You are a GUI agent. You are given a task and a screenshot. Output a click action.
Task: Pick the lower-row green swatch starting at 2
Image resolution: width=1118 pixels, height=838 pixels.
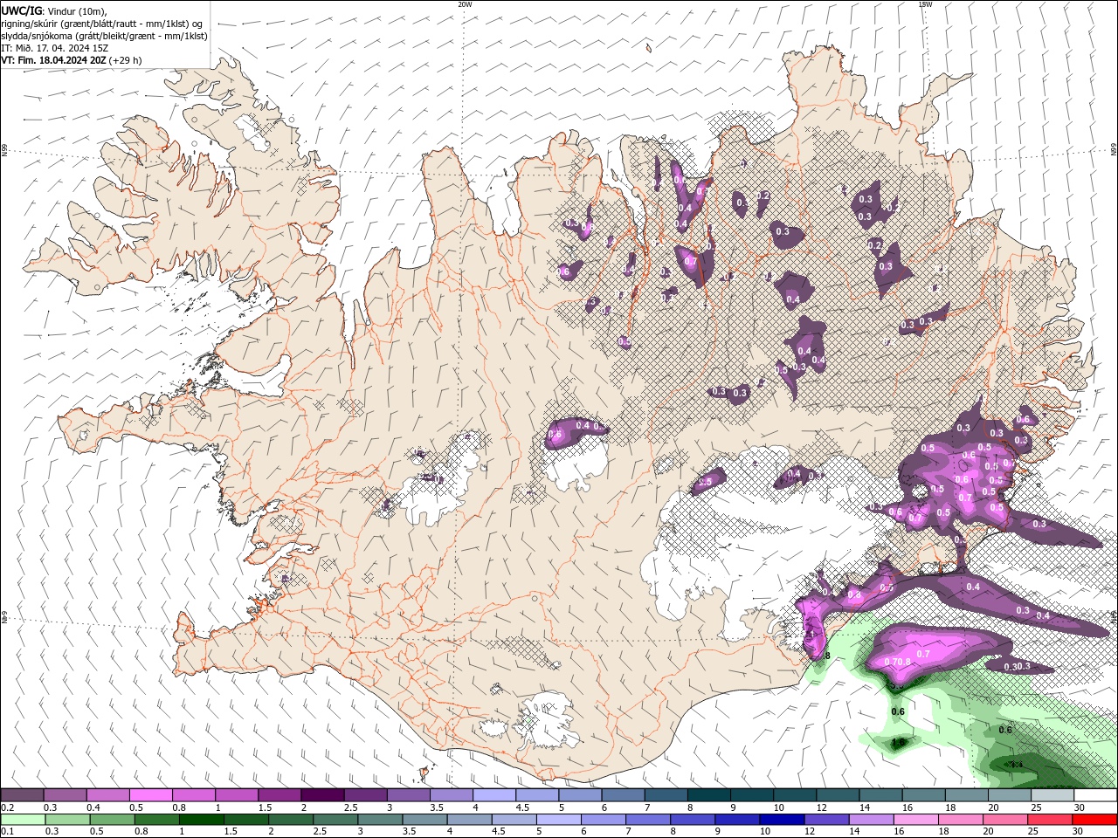tap(292, 820)
